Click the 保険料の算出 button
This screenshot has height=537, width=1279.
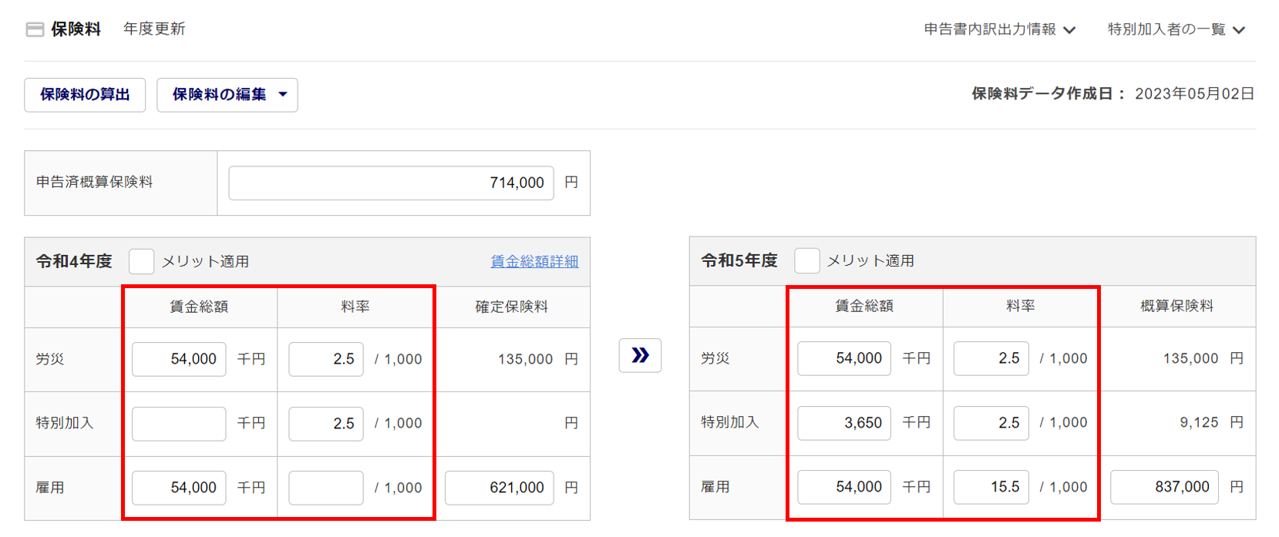[x=85, y=95]
